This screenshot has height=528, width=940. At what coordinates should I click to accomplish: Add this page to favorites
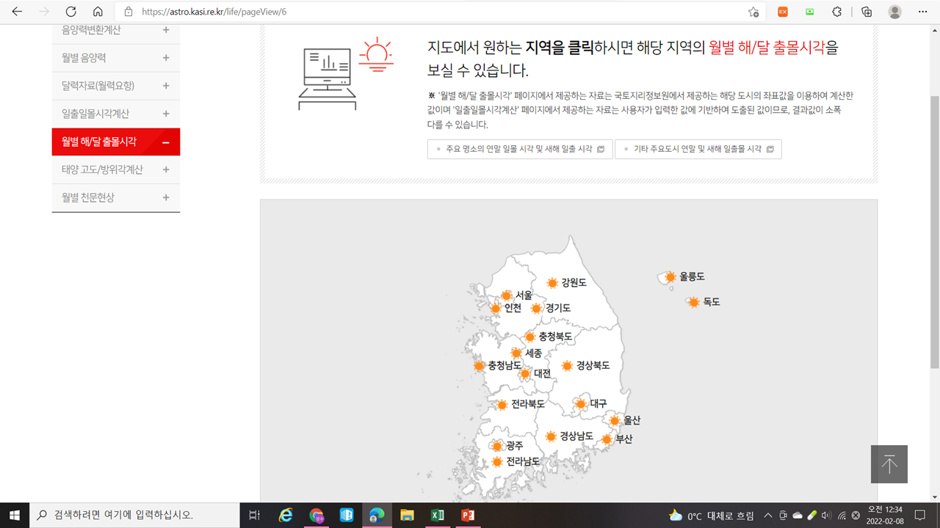tap(753, 12)
